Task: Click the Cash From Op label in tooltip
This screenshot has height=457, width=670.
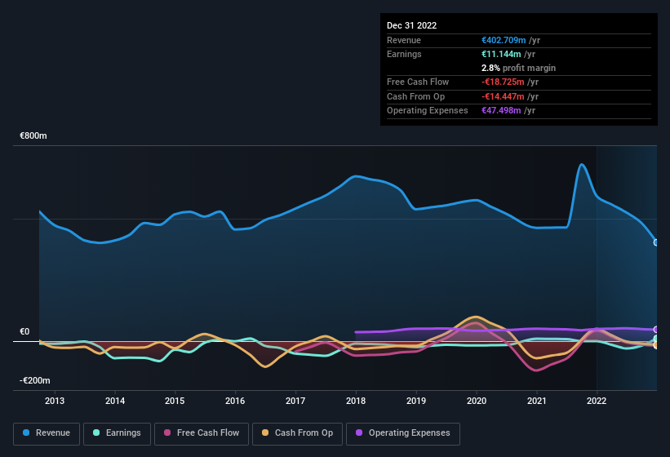Action: coord(415,96)
